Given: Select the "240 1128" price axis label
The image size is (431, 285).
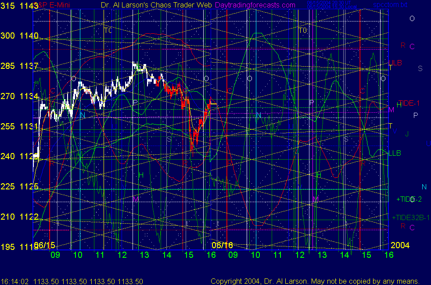Looking at the screenshot, I should (x=19, y=156).
